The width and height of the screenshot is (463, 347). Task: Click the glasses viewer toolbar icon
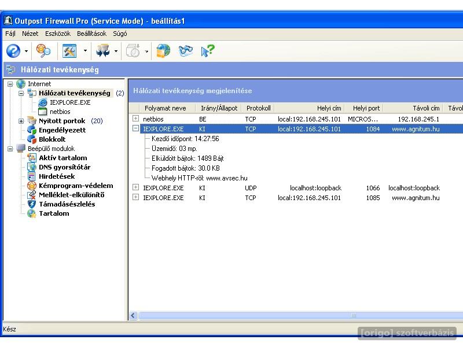pos(186,51)
